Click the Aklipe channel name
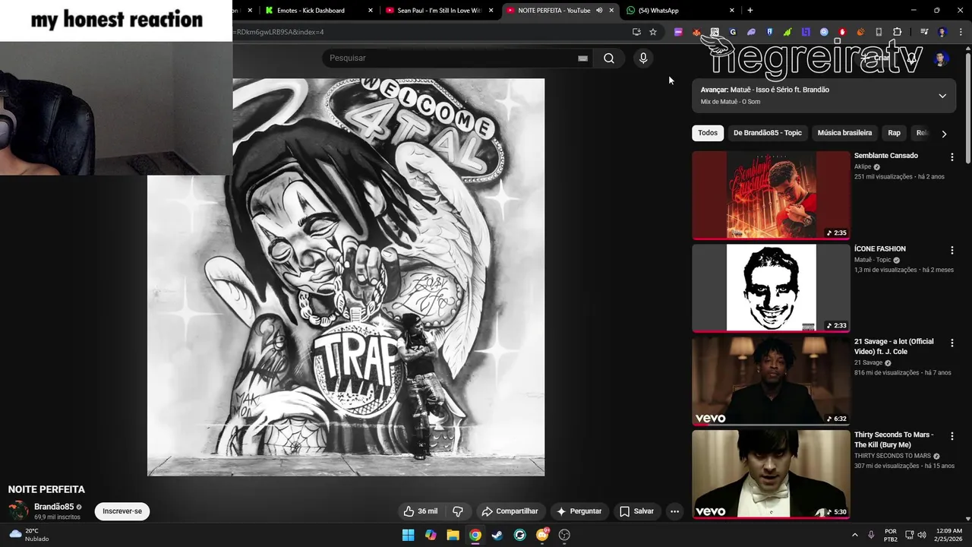 coord(863,166)
